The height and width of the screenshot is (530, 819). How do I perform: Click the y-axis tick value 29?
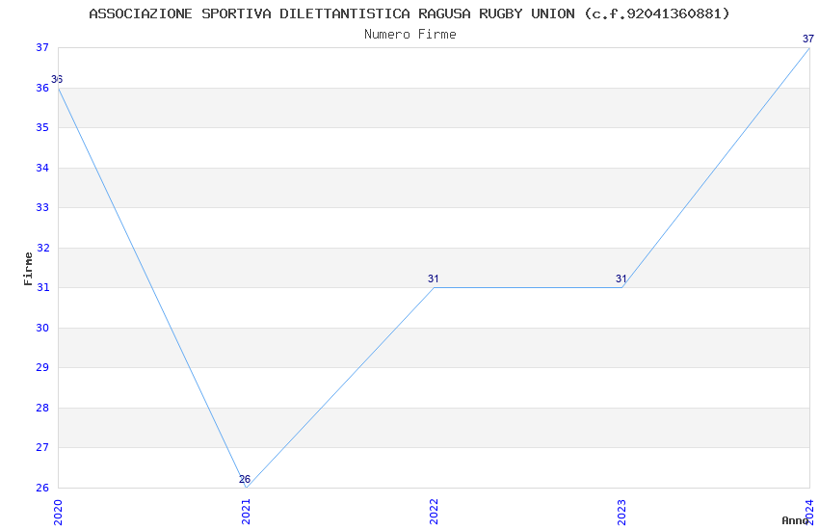tap(42, 368)
